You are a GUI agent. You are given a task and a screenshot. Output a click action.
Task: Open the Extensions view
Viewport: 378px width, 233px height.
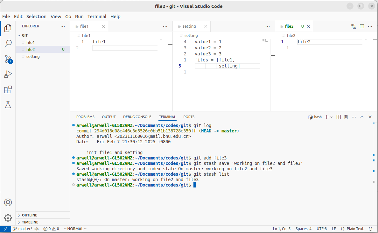(x=8, y=90)
